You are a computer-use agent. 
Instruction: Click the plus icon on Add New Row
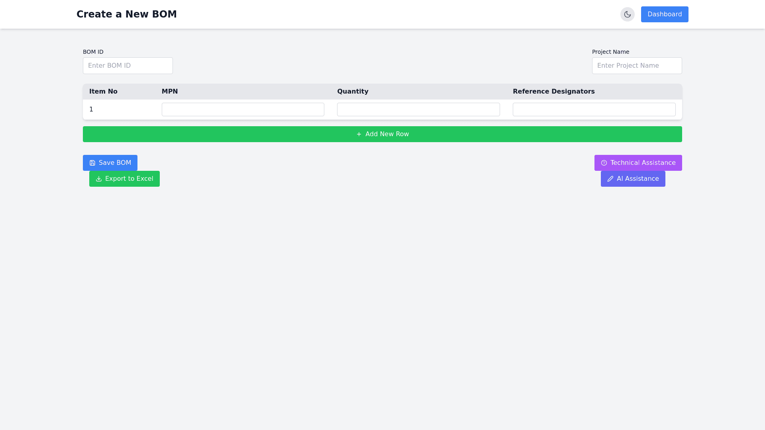(358, 134)
